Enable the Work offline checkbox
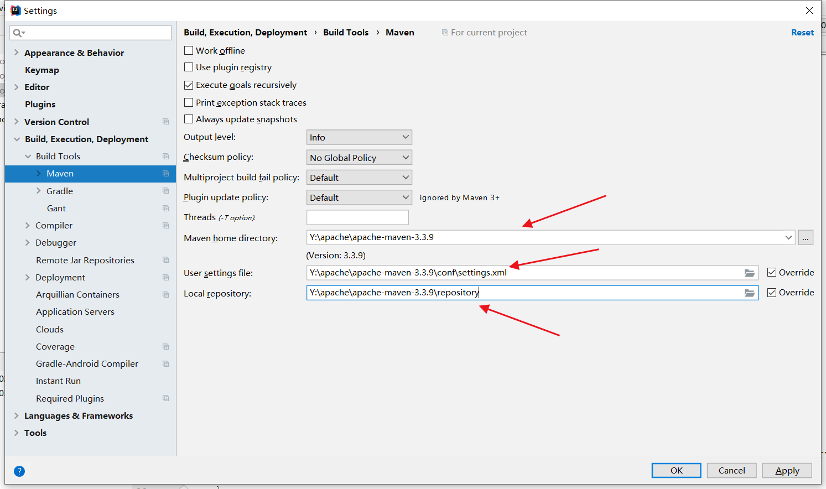 point(189,50)
